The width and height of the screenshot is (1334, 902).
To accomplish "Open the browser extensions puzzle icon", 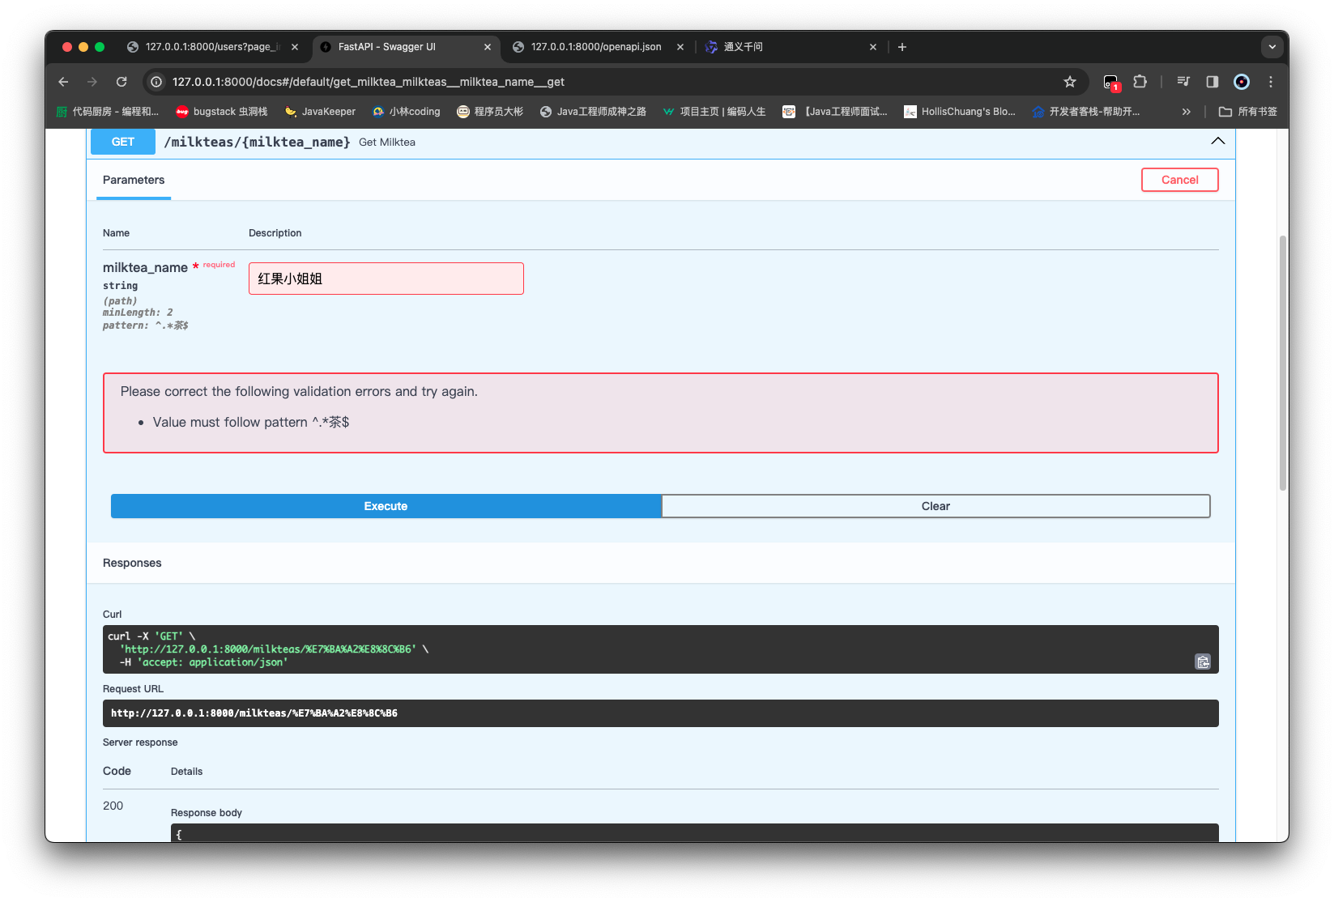I will 1140,82.
